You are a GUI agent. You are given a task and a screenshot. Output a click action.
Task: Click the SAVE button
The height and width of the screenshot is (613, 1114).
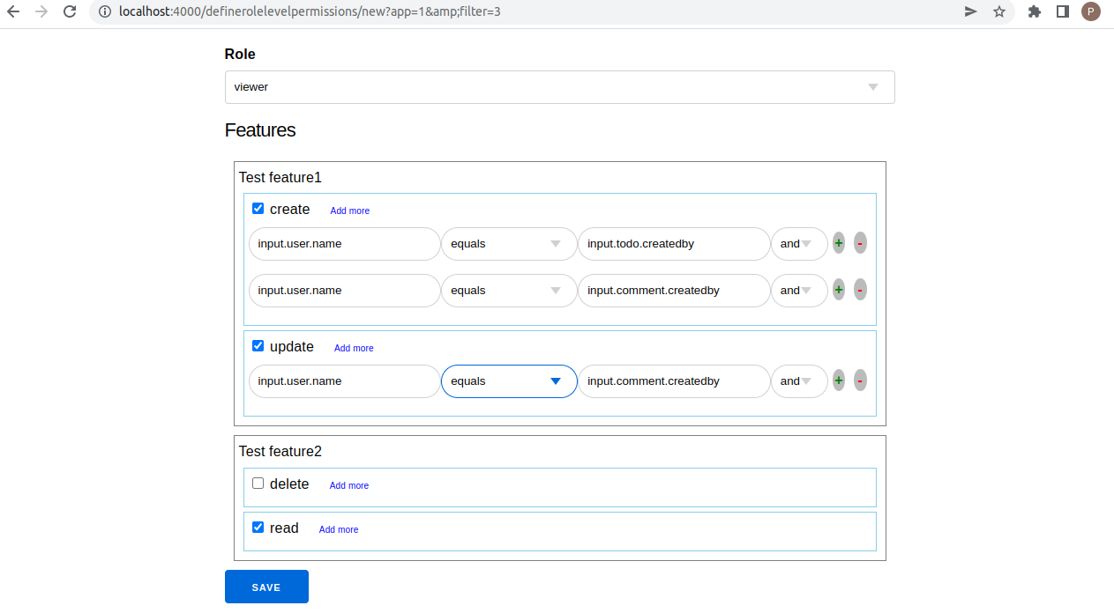pos(266,587)
